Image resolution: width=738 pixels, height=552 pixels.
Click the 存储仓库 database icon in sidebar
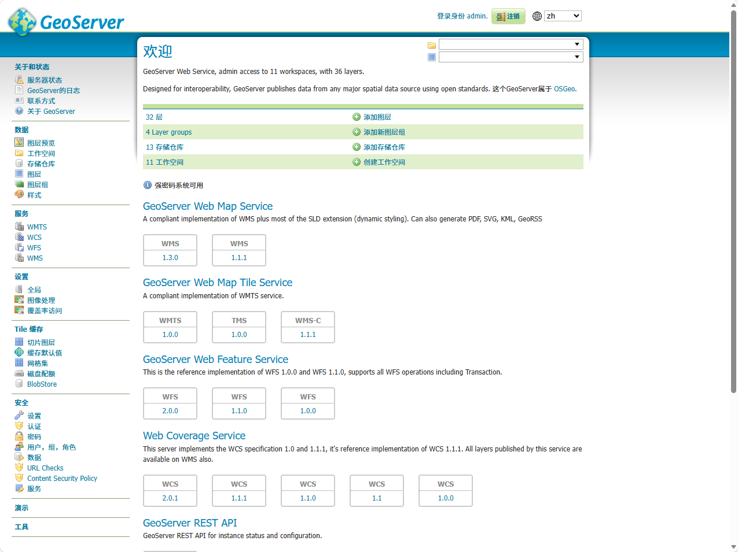coord(19,164)
